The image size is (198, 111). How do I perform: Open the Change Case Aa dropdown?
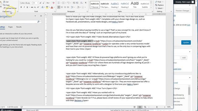point(48,3)
